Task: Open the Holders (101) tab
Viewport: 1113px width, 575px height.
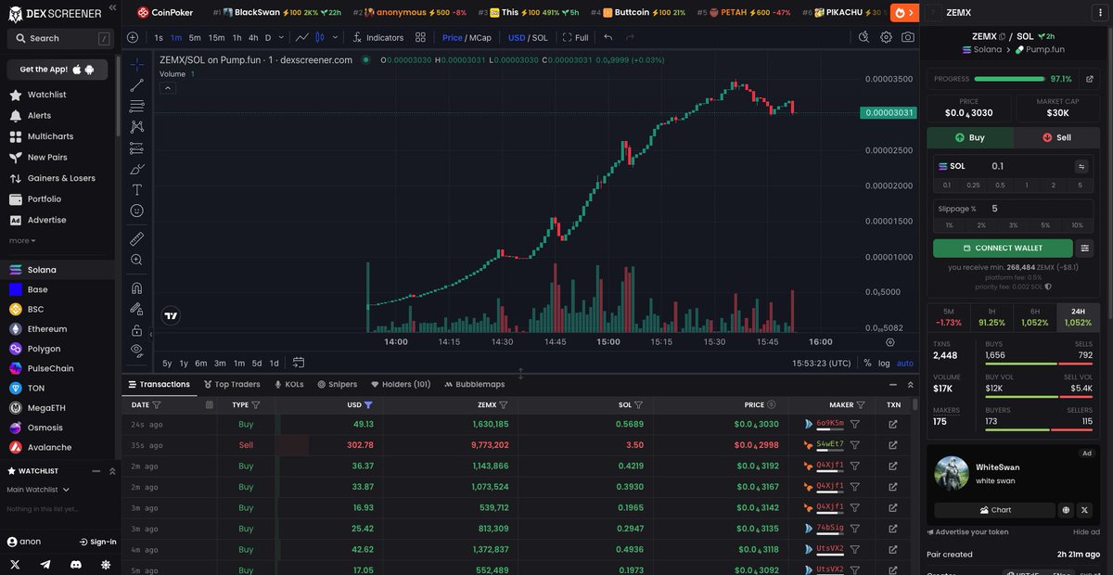Action: pos(401,384)
